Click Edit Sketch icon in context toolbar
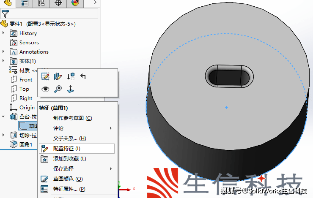 [x=46, y=77]
